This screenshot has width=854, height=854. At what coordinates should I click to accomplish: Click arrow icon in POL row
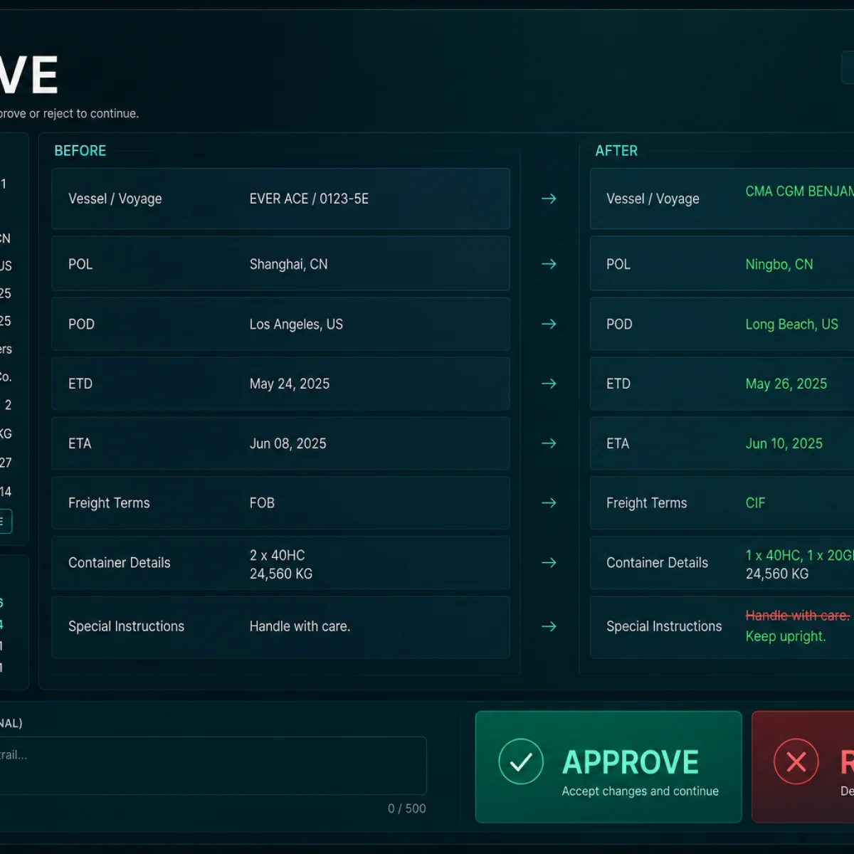[549, 264]
